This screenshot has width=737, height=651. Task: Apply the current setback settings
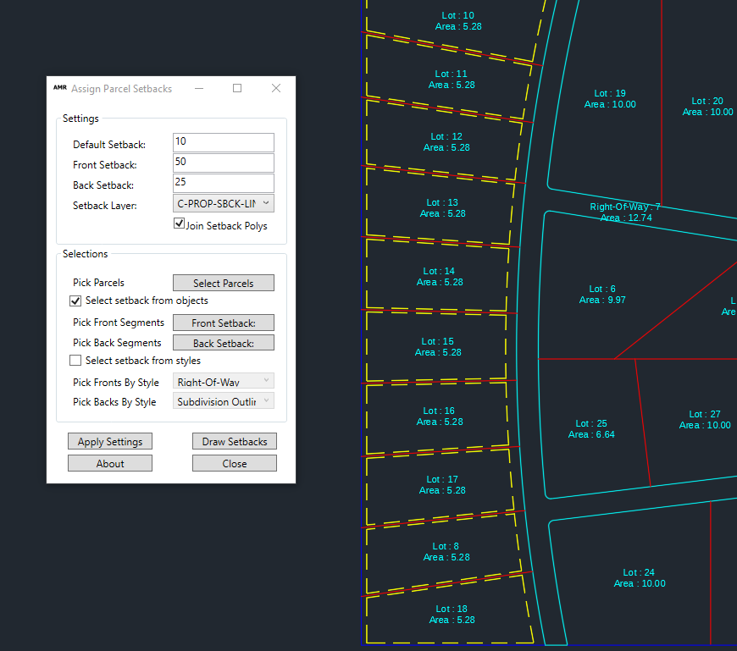pyautogui.click(x=109, y=441)
